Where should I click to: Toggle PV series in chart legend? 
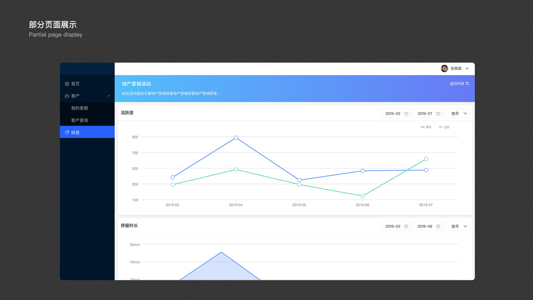pos(426,128)
